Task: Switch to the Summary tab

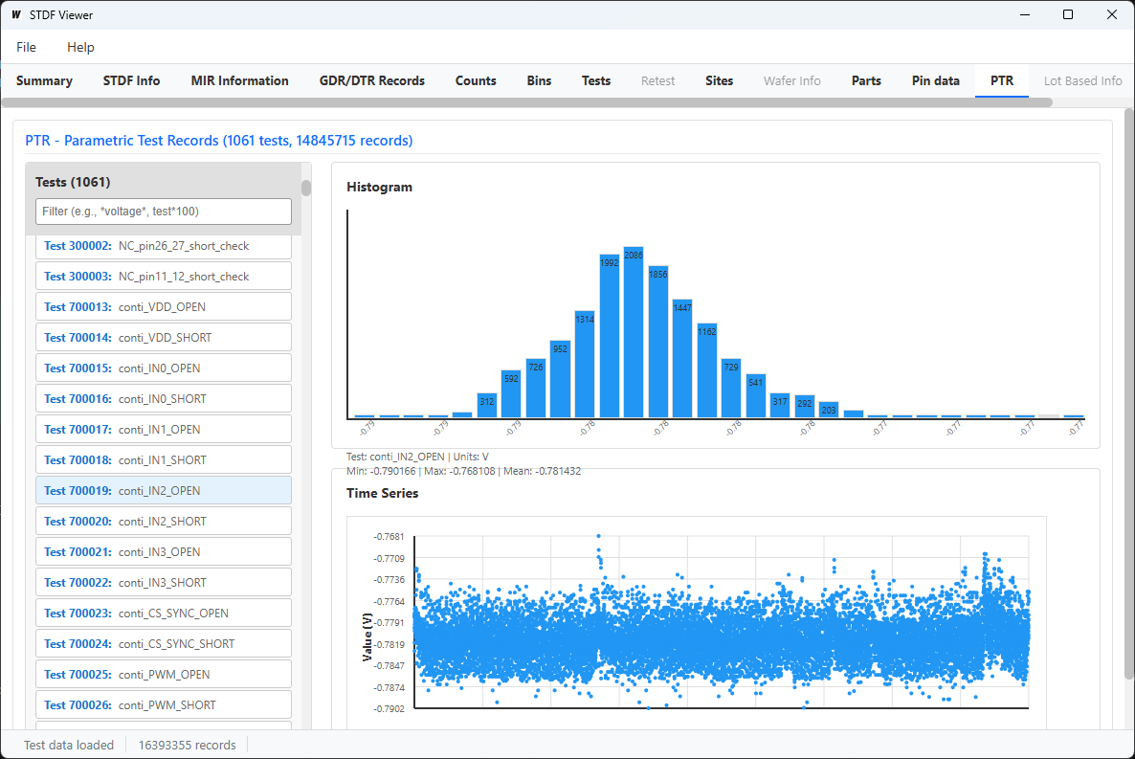Action: (x=44, y=80)
